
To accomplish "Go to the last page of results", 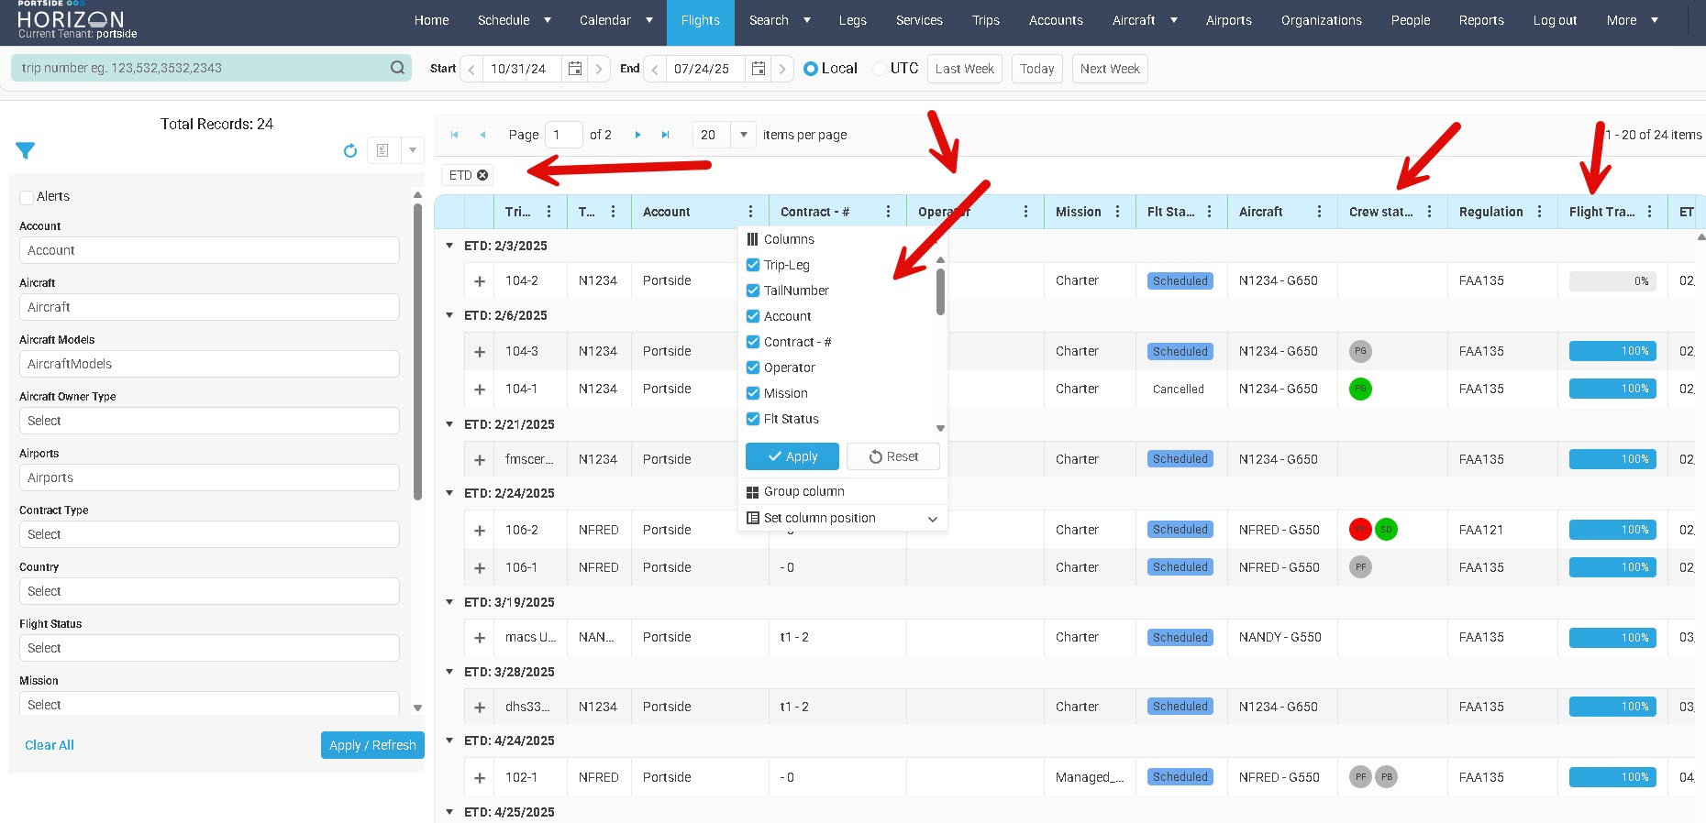I will 666,135.
